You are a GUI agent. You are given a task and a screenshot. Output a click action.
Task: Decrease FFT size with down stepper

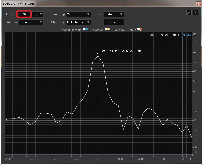[x=36, y=15]
